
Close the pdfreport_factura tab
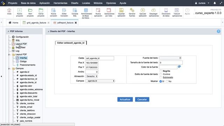76,23
